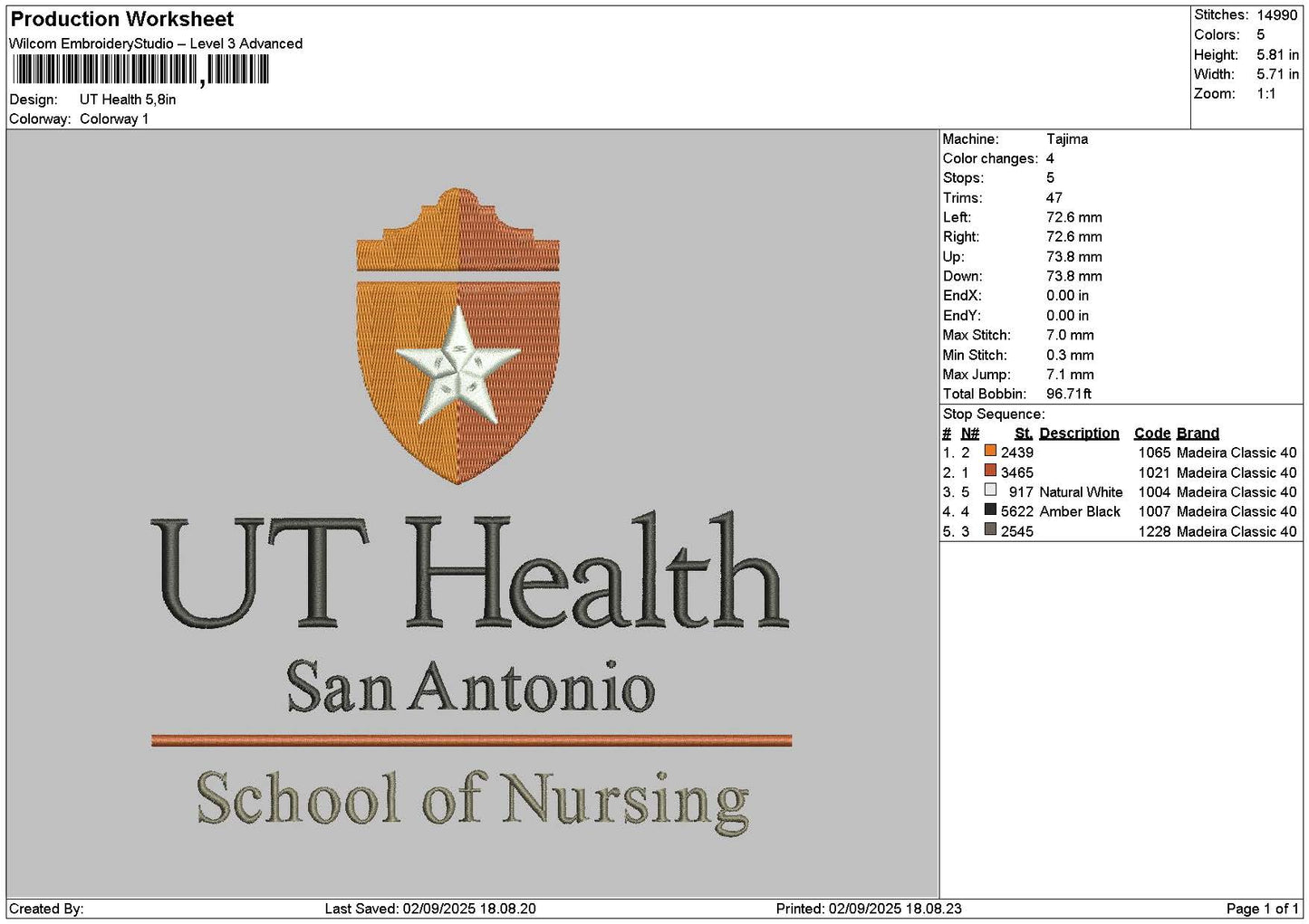The height and width of the screenshot is (924, 1309).
Task: Click the gray 2545 thread color swatch
Action: [x=990, y=530]
